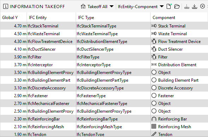Click the Object component in the IfcMechanicalFastener row
208x137 pixels.
point(164,104)
